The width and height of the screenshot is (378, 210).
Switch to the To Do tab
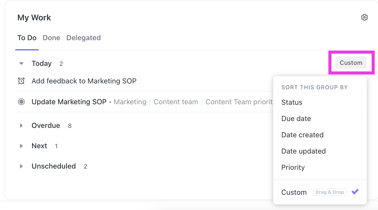pos(27,38)
